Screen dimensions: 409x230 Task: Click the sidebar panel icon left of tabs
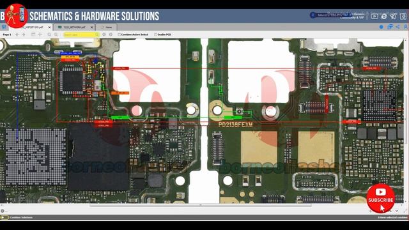(4, 27)
